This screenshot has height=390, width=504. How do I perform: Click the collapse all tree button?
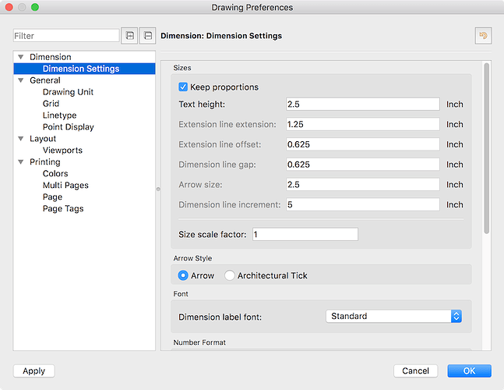tap(147, 36)
